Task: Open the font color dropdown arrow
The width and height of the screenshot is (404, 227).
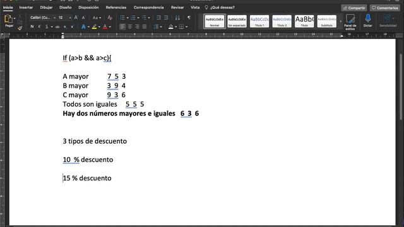Action: tap(110, 27)
